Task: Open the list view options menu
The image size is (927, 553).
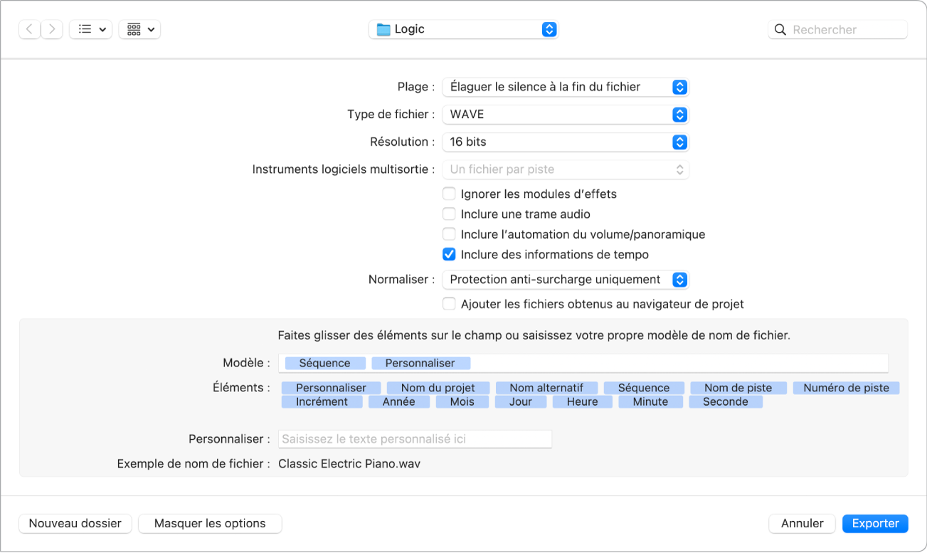Action: point(90,29)
